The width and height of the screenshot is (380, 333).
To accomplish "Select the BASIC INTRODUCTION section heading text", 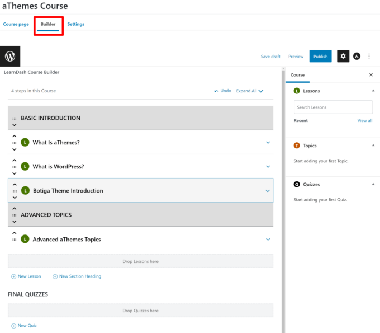I will coord(50,118).
